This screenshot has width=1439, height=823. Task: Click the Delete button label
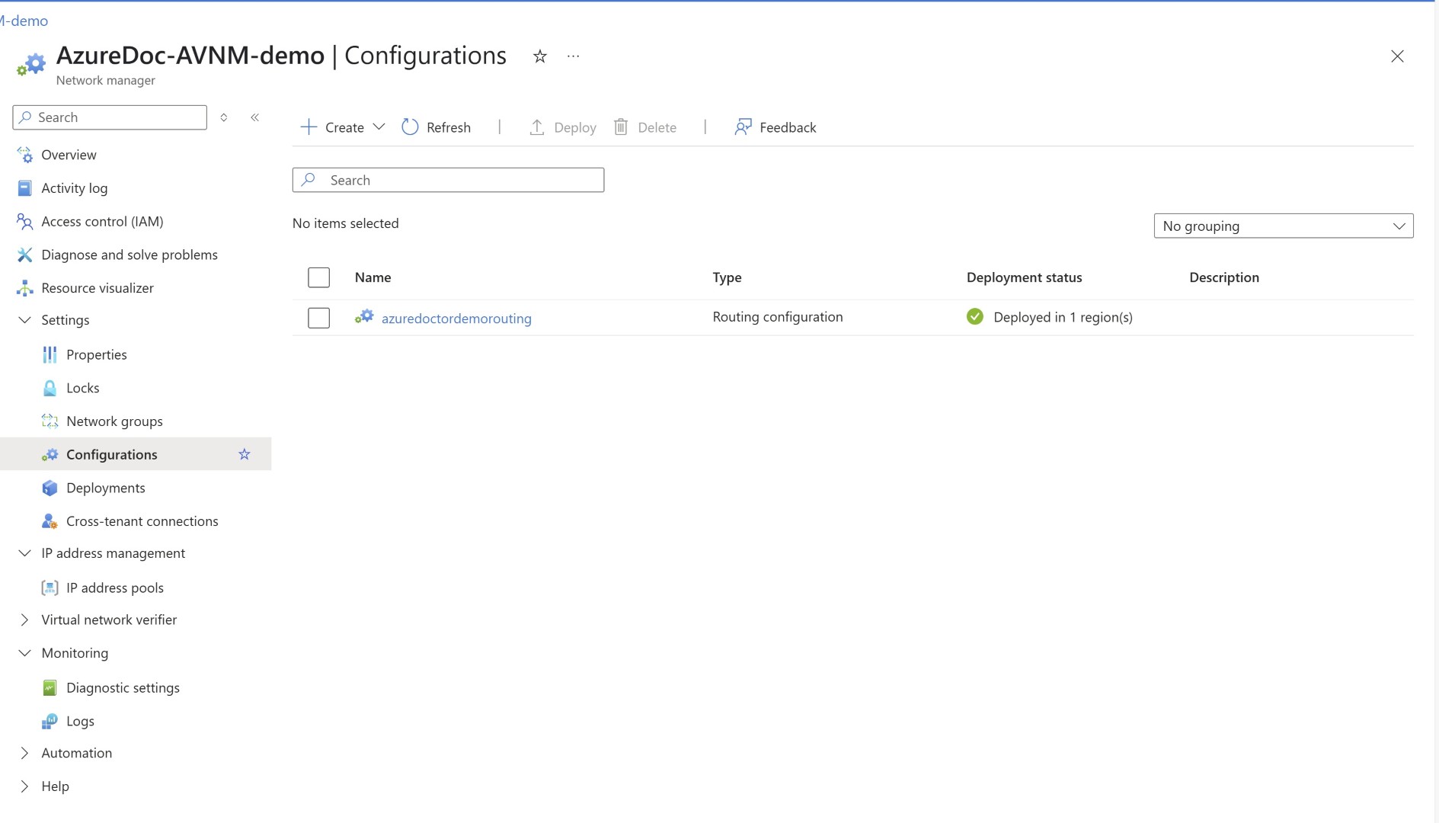click(657, 127)
